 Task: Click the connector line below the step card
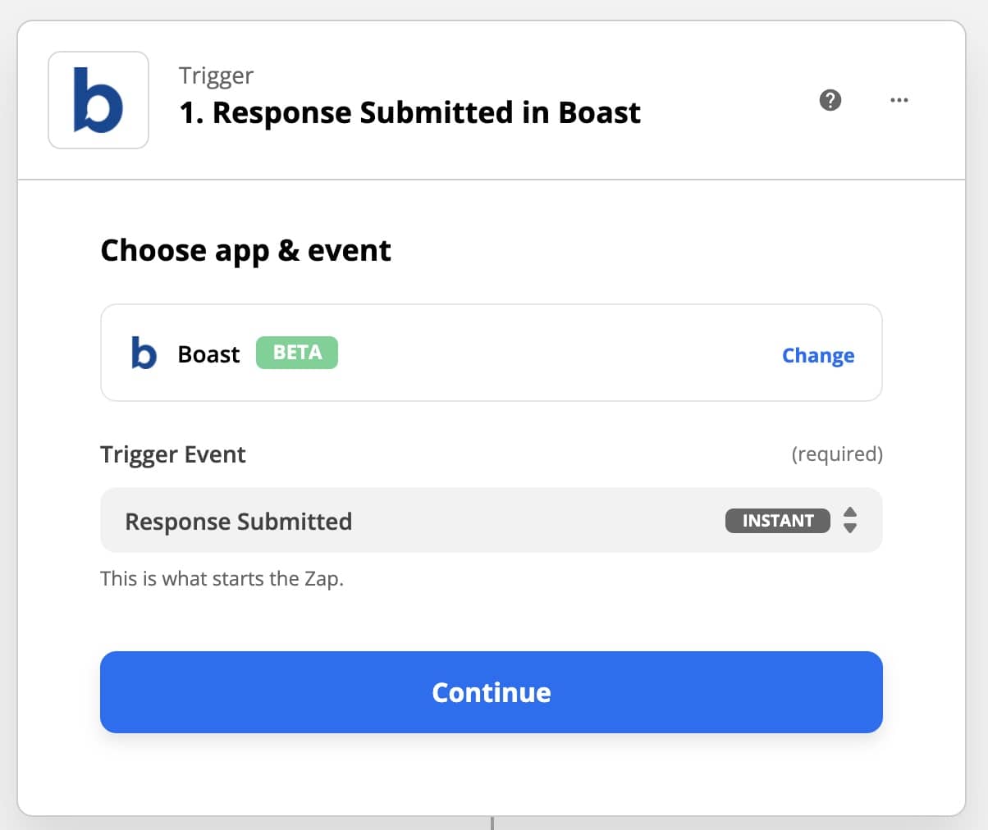tap(492, 823)
